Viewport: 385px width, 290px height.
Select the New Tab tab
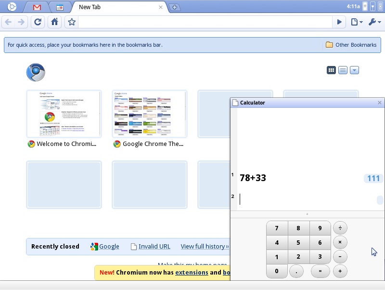[x=119, y=7]
